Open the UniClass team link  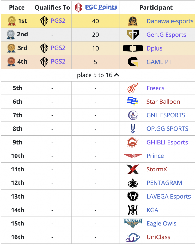pos(158,237)
